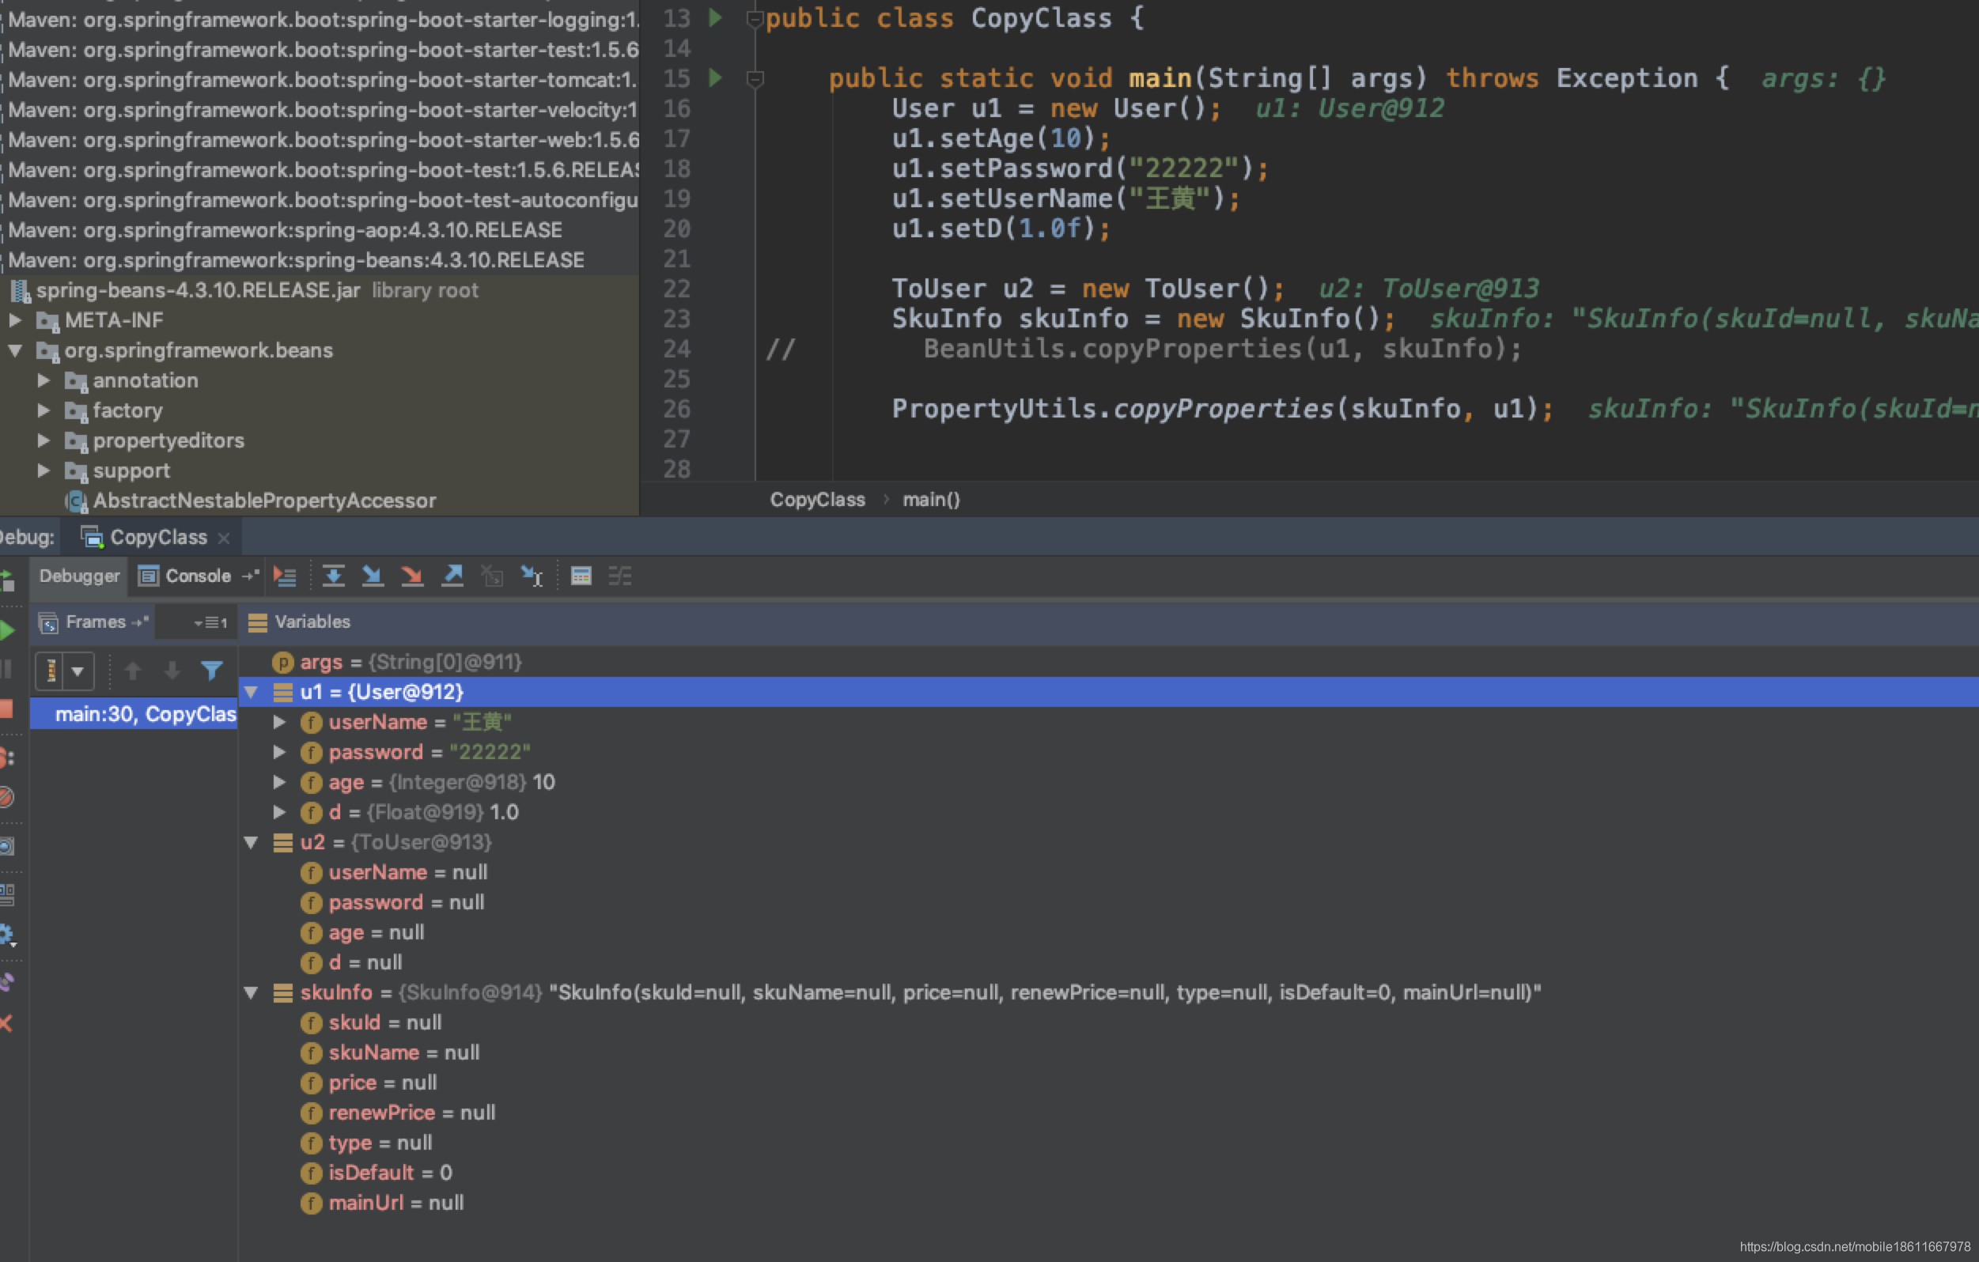Image resolution: width=1979 pixels, height=1262 pixels.
Task: Click the Trace Current Stream Chain icon
Action: 619,576
